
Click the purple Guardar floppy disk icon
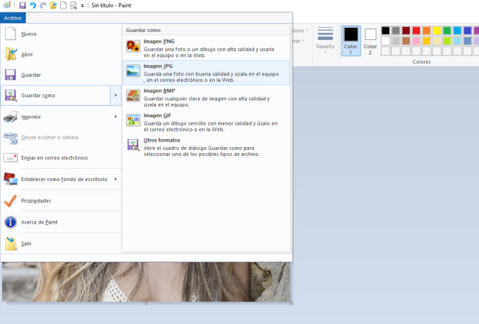tap(10, 75)
